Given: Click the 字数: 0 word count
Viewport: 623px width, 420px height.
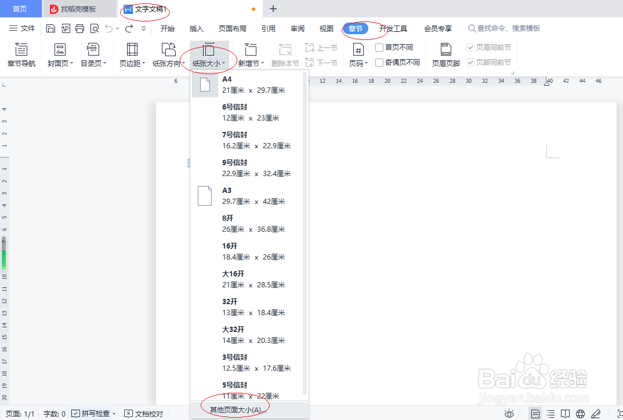Looking at the screenshot, I should (x=55, y=414).
